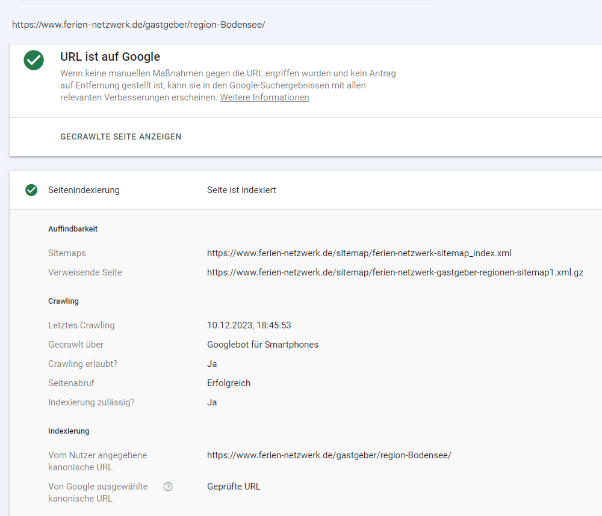Image resolution: width=602 pixels, height=516 pixels.
Task: Click the Auffindbarkeit section heading
Action: 73,229
